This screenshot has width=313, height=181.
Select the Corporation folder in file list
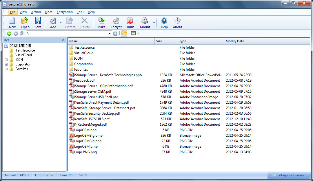coord(83,64)
